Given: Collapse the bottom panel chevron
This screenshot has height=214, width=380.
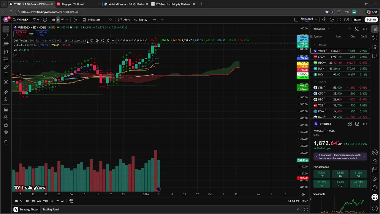Looking at the screenshot, I should point(299,210).
